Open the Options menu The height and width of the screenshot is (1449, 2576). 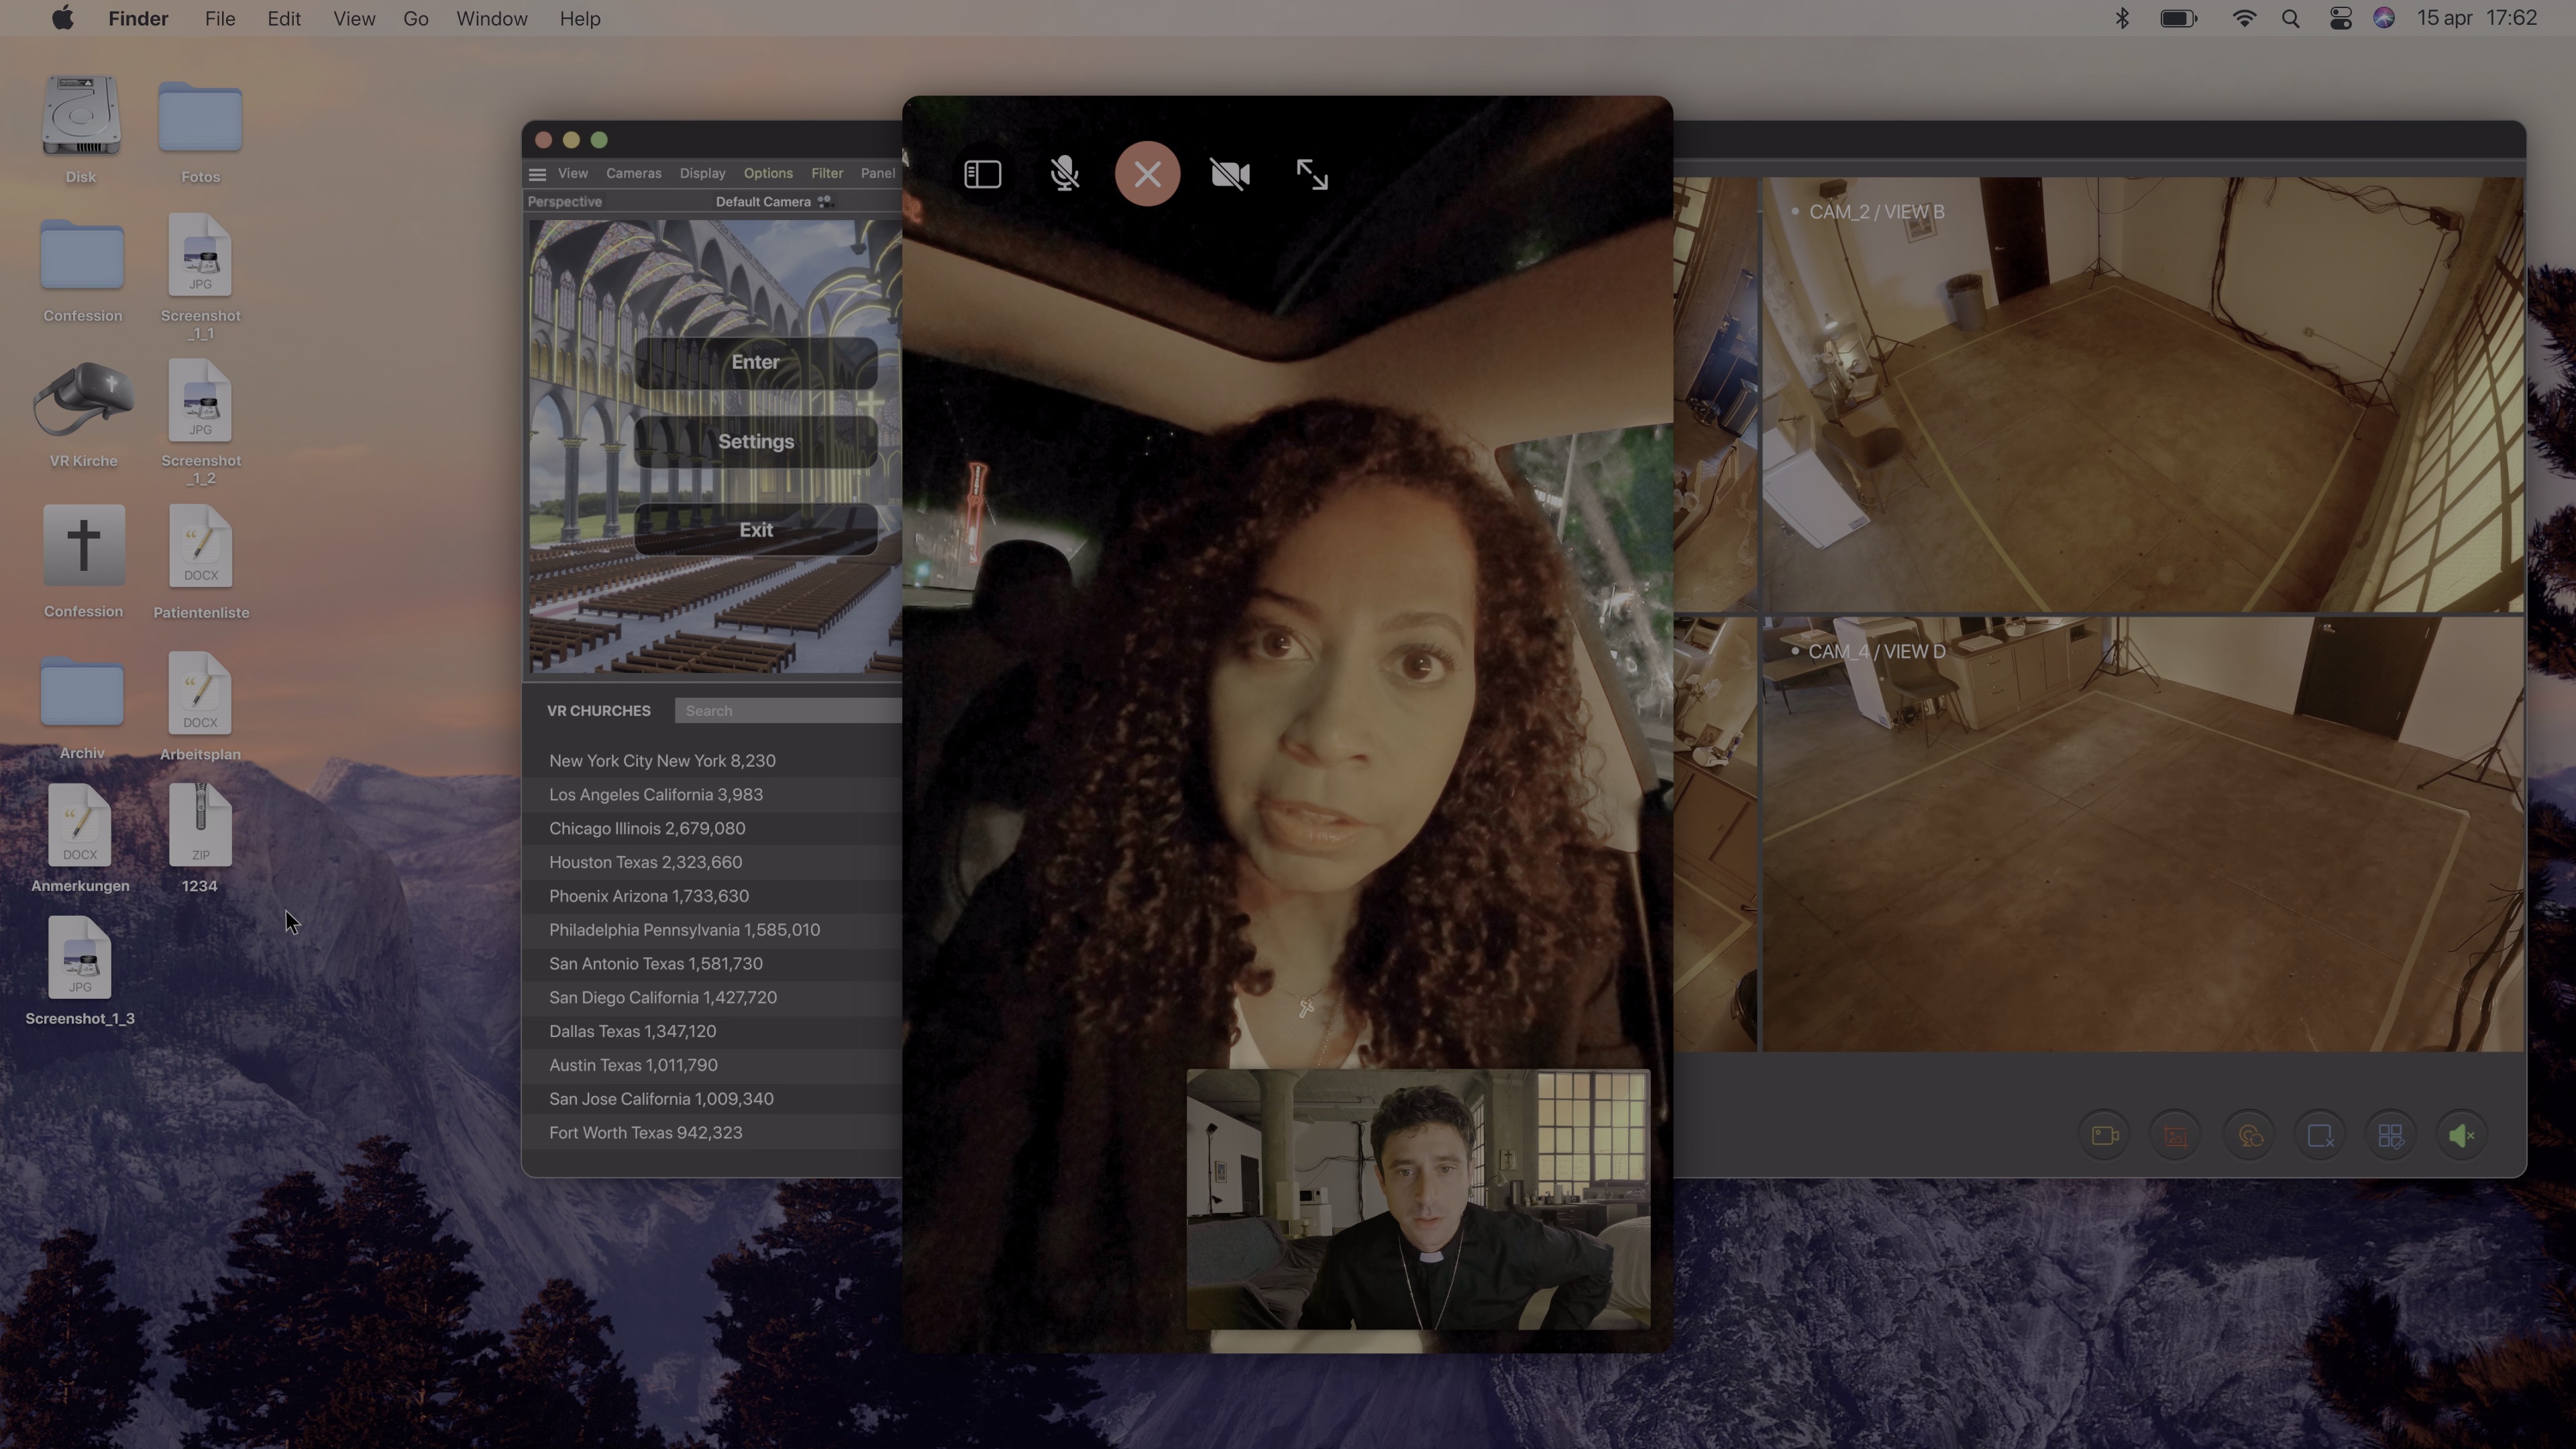coord(767,174)
